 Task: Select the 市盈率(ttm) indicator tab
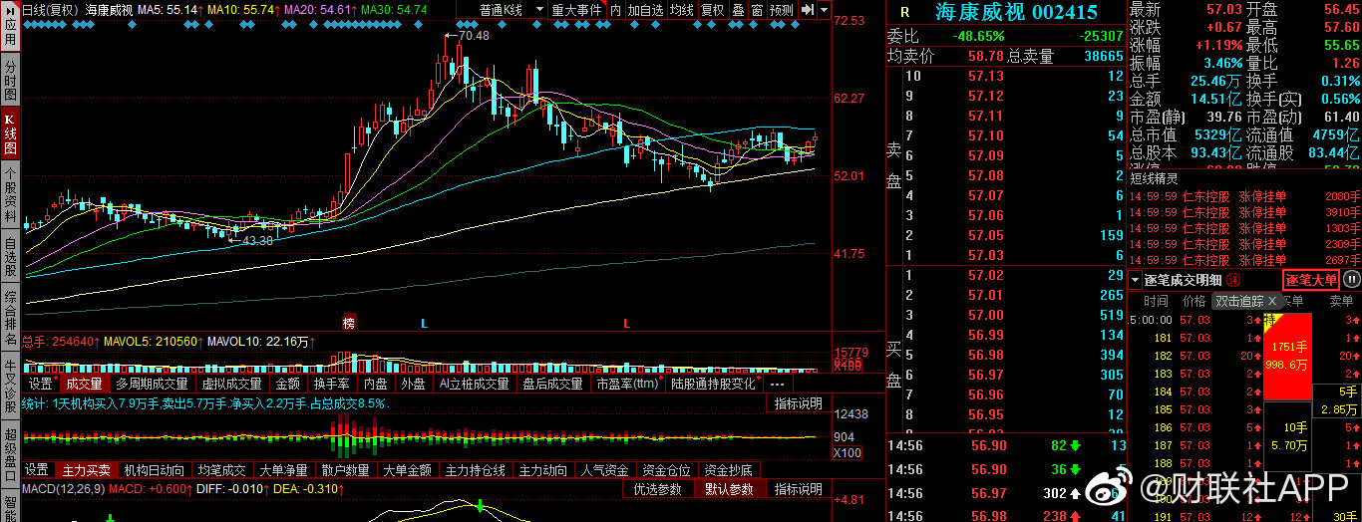(x=629, y=384)
